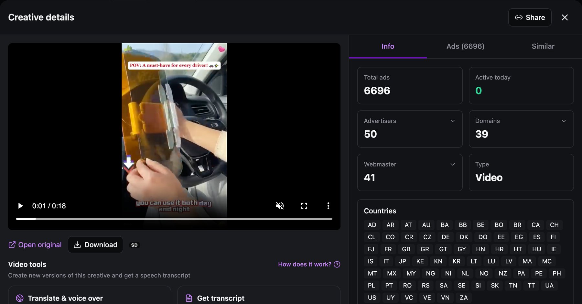582x304 pixels.
Task: Expand the Advertisers dropdown chevron
Action: pos(453,121)
